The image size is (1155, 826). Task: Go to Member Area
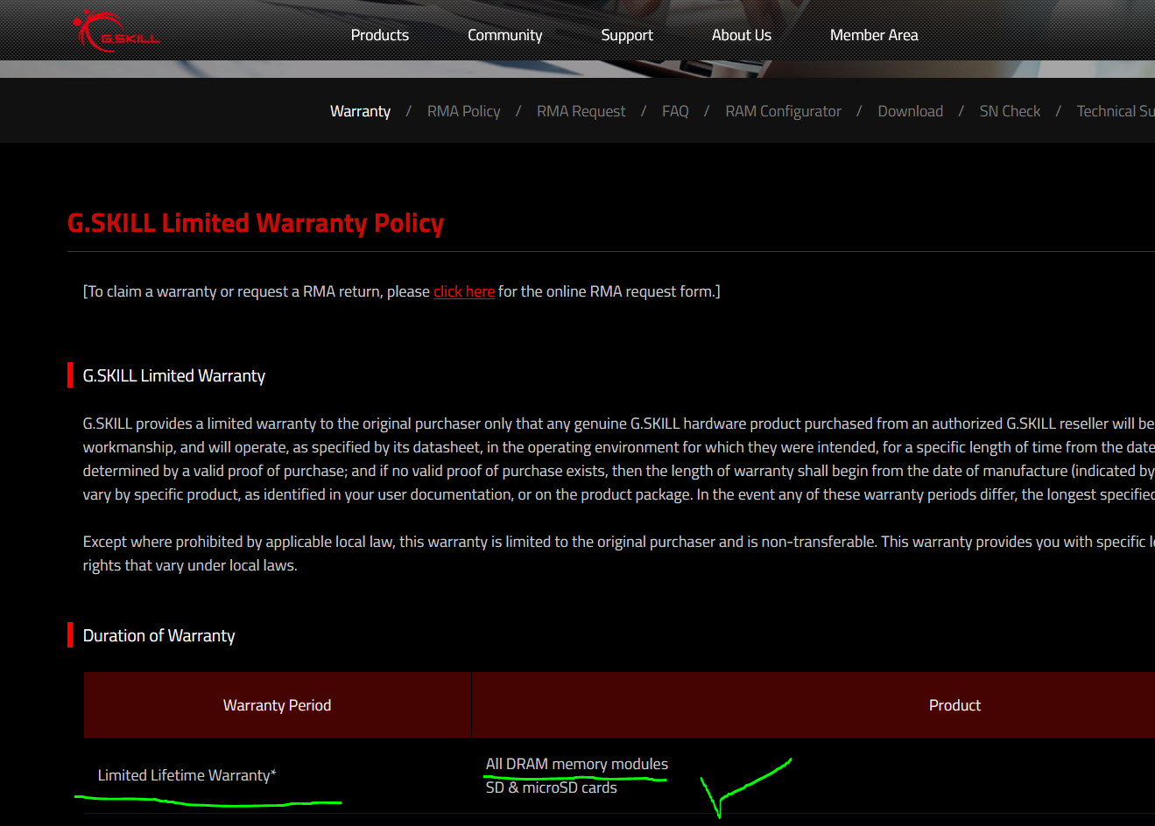(x=874, y=35)
